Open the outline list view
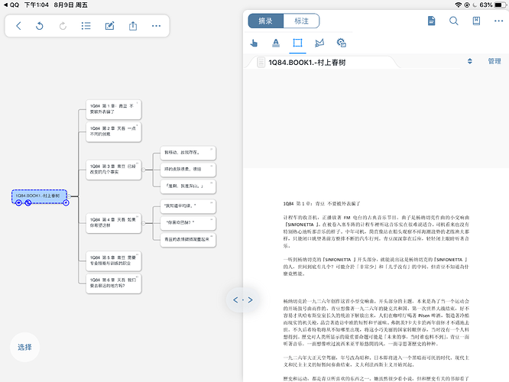509x382 pixels. 86,26
